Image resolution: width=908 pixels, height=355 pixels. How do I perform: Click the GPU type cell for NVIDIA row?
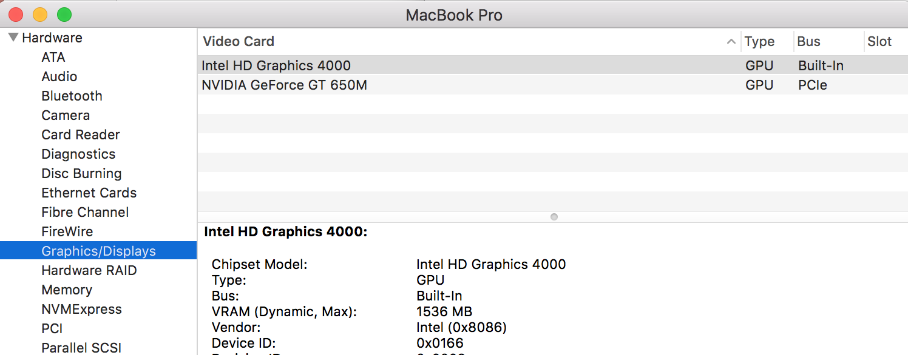759,85
